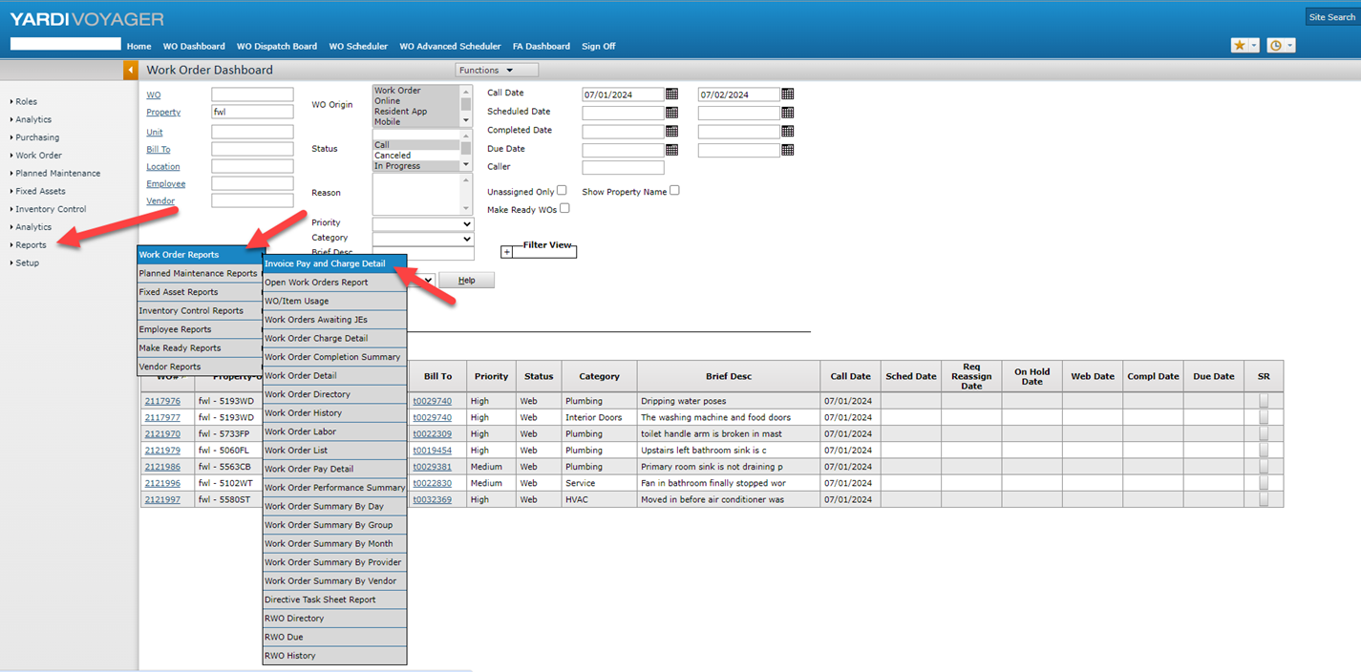Open the recent history clock icon

click(x=1275, y=46)
